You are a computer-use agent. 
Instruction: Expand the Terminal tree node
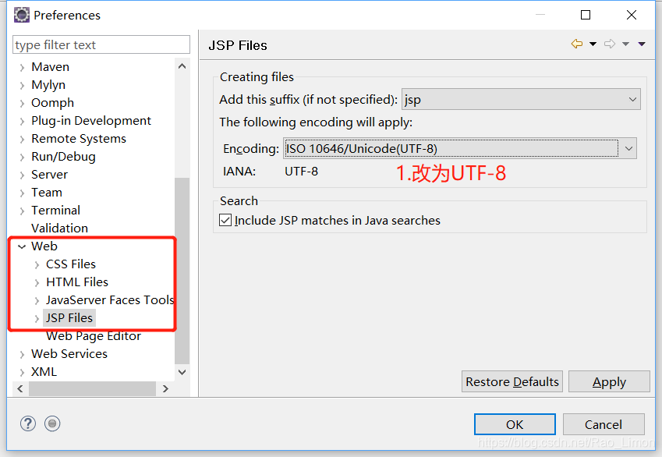(x=22, y=211)
